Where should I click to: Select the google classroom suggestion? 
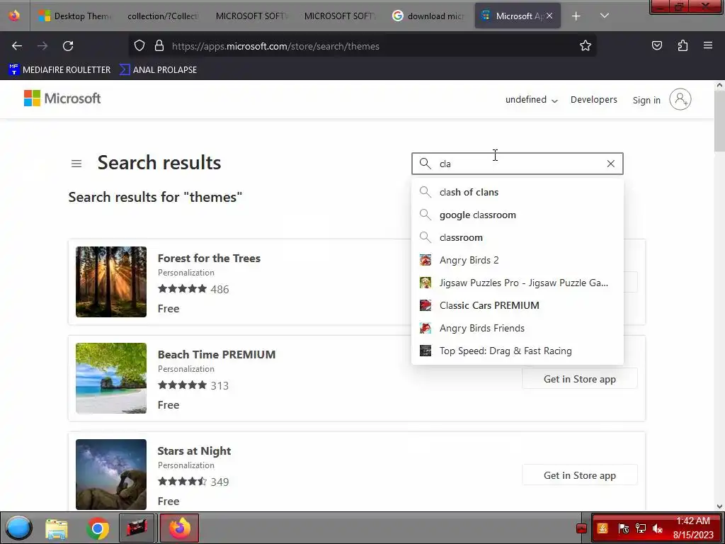pyautogui.click(x=518, y=215)
